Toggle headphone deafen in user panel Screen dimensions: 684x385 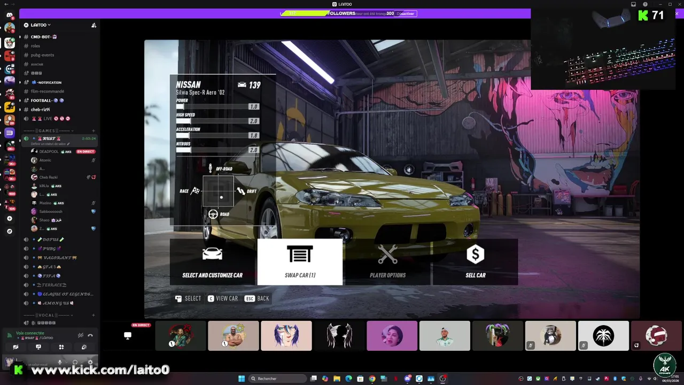pyautogui.click(x=75, y=362)
